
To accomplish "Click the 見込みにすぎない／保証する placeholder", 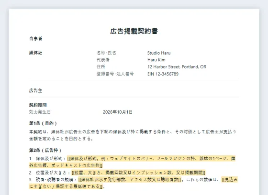I will tap(134, 183).
